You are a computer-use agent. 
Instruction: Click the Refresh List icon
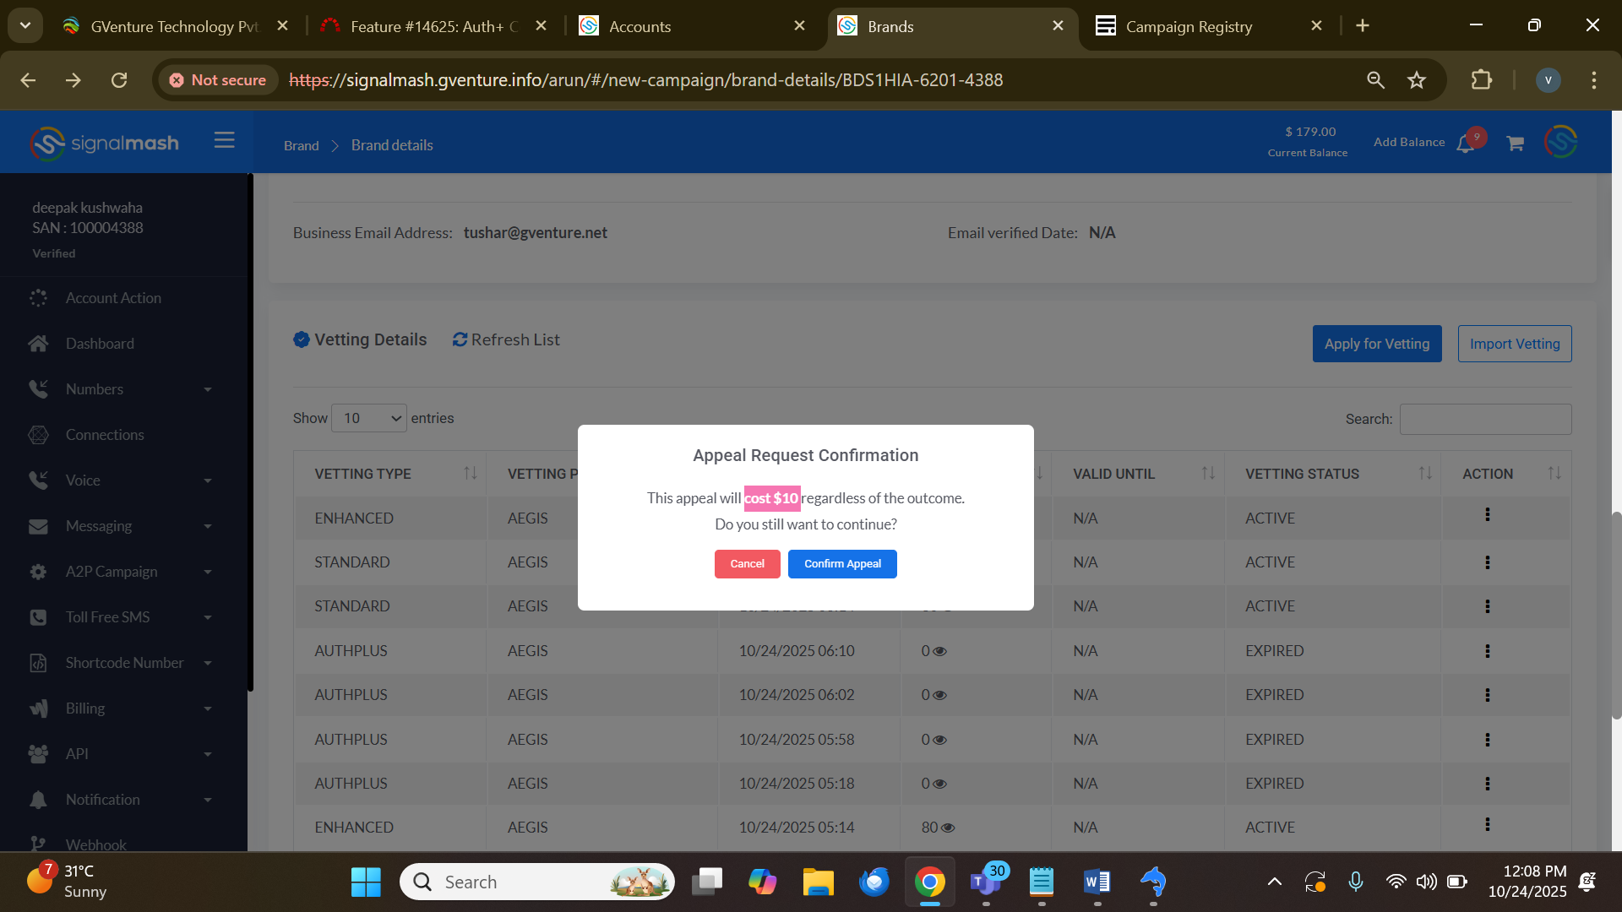point(460,339)
